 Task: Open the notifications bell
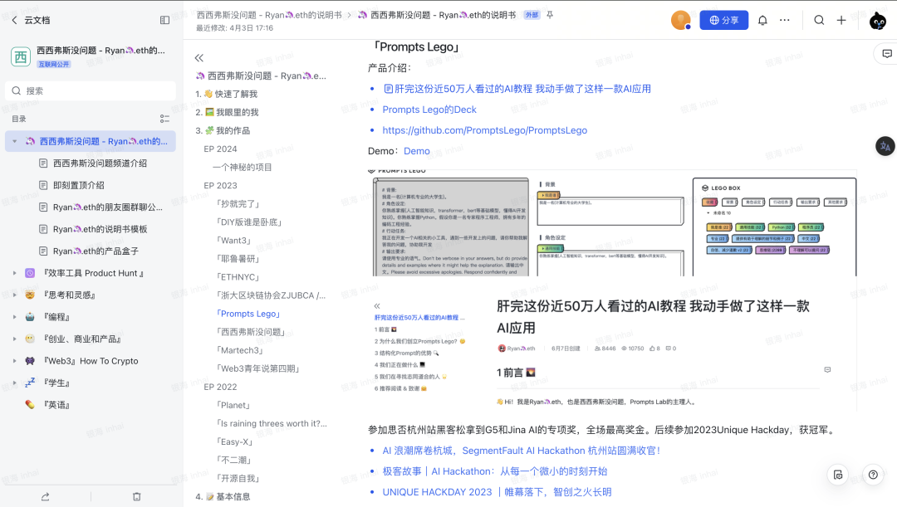[x=762, y=20]
